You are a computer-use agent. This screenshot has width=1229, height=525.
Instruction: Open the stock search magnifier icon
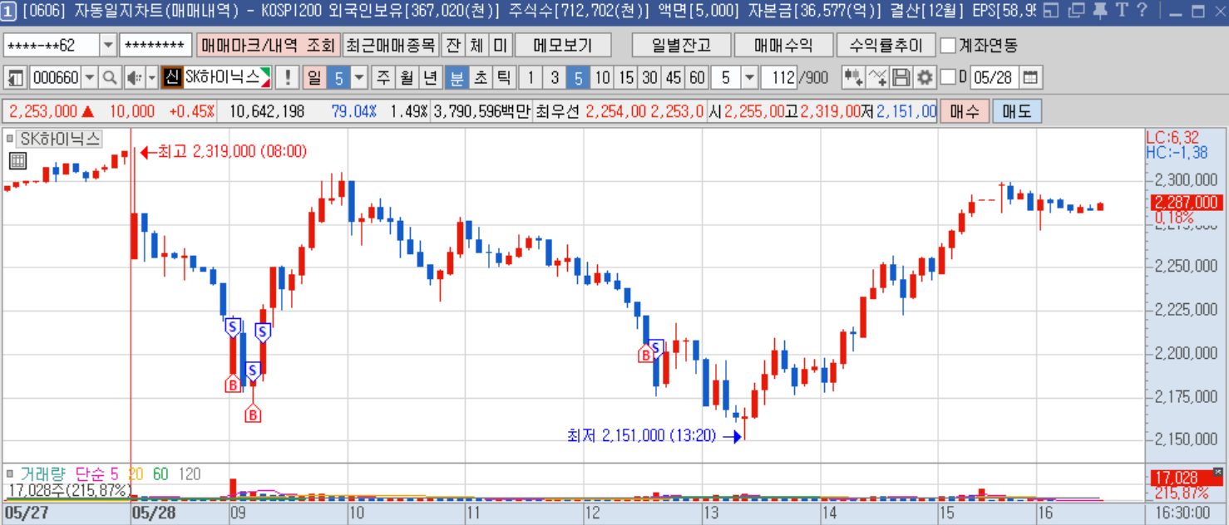(x=110, y=78)
